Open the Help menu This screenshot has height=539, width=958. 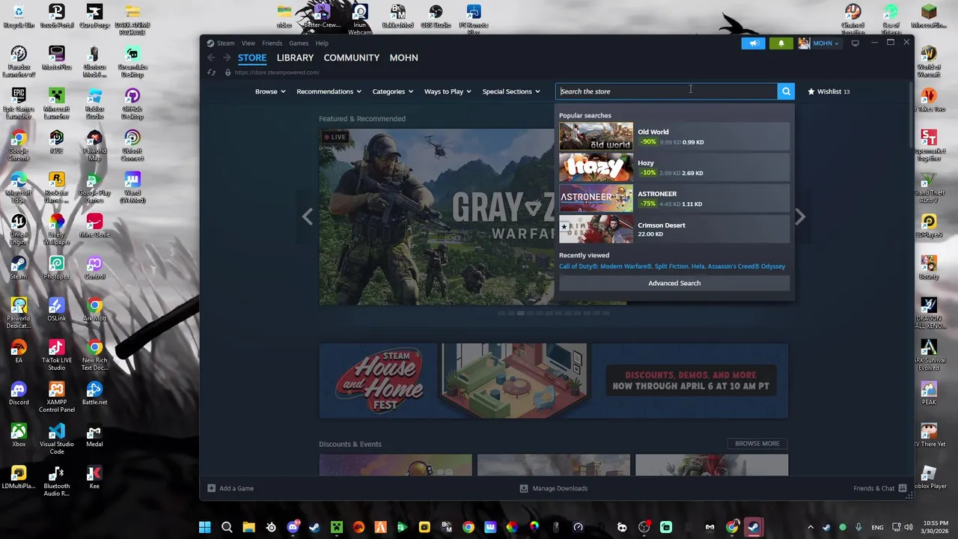(322, 43)
